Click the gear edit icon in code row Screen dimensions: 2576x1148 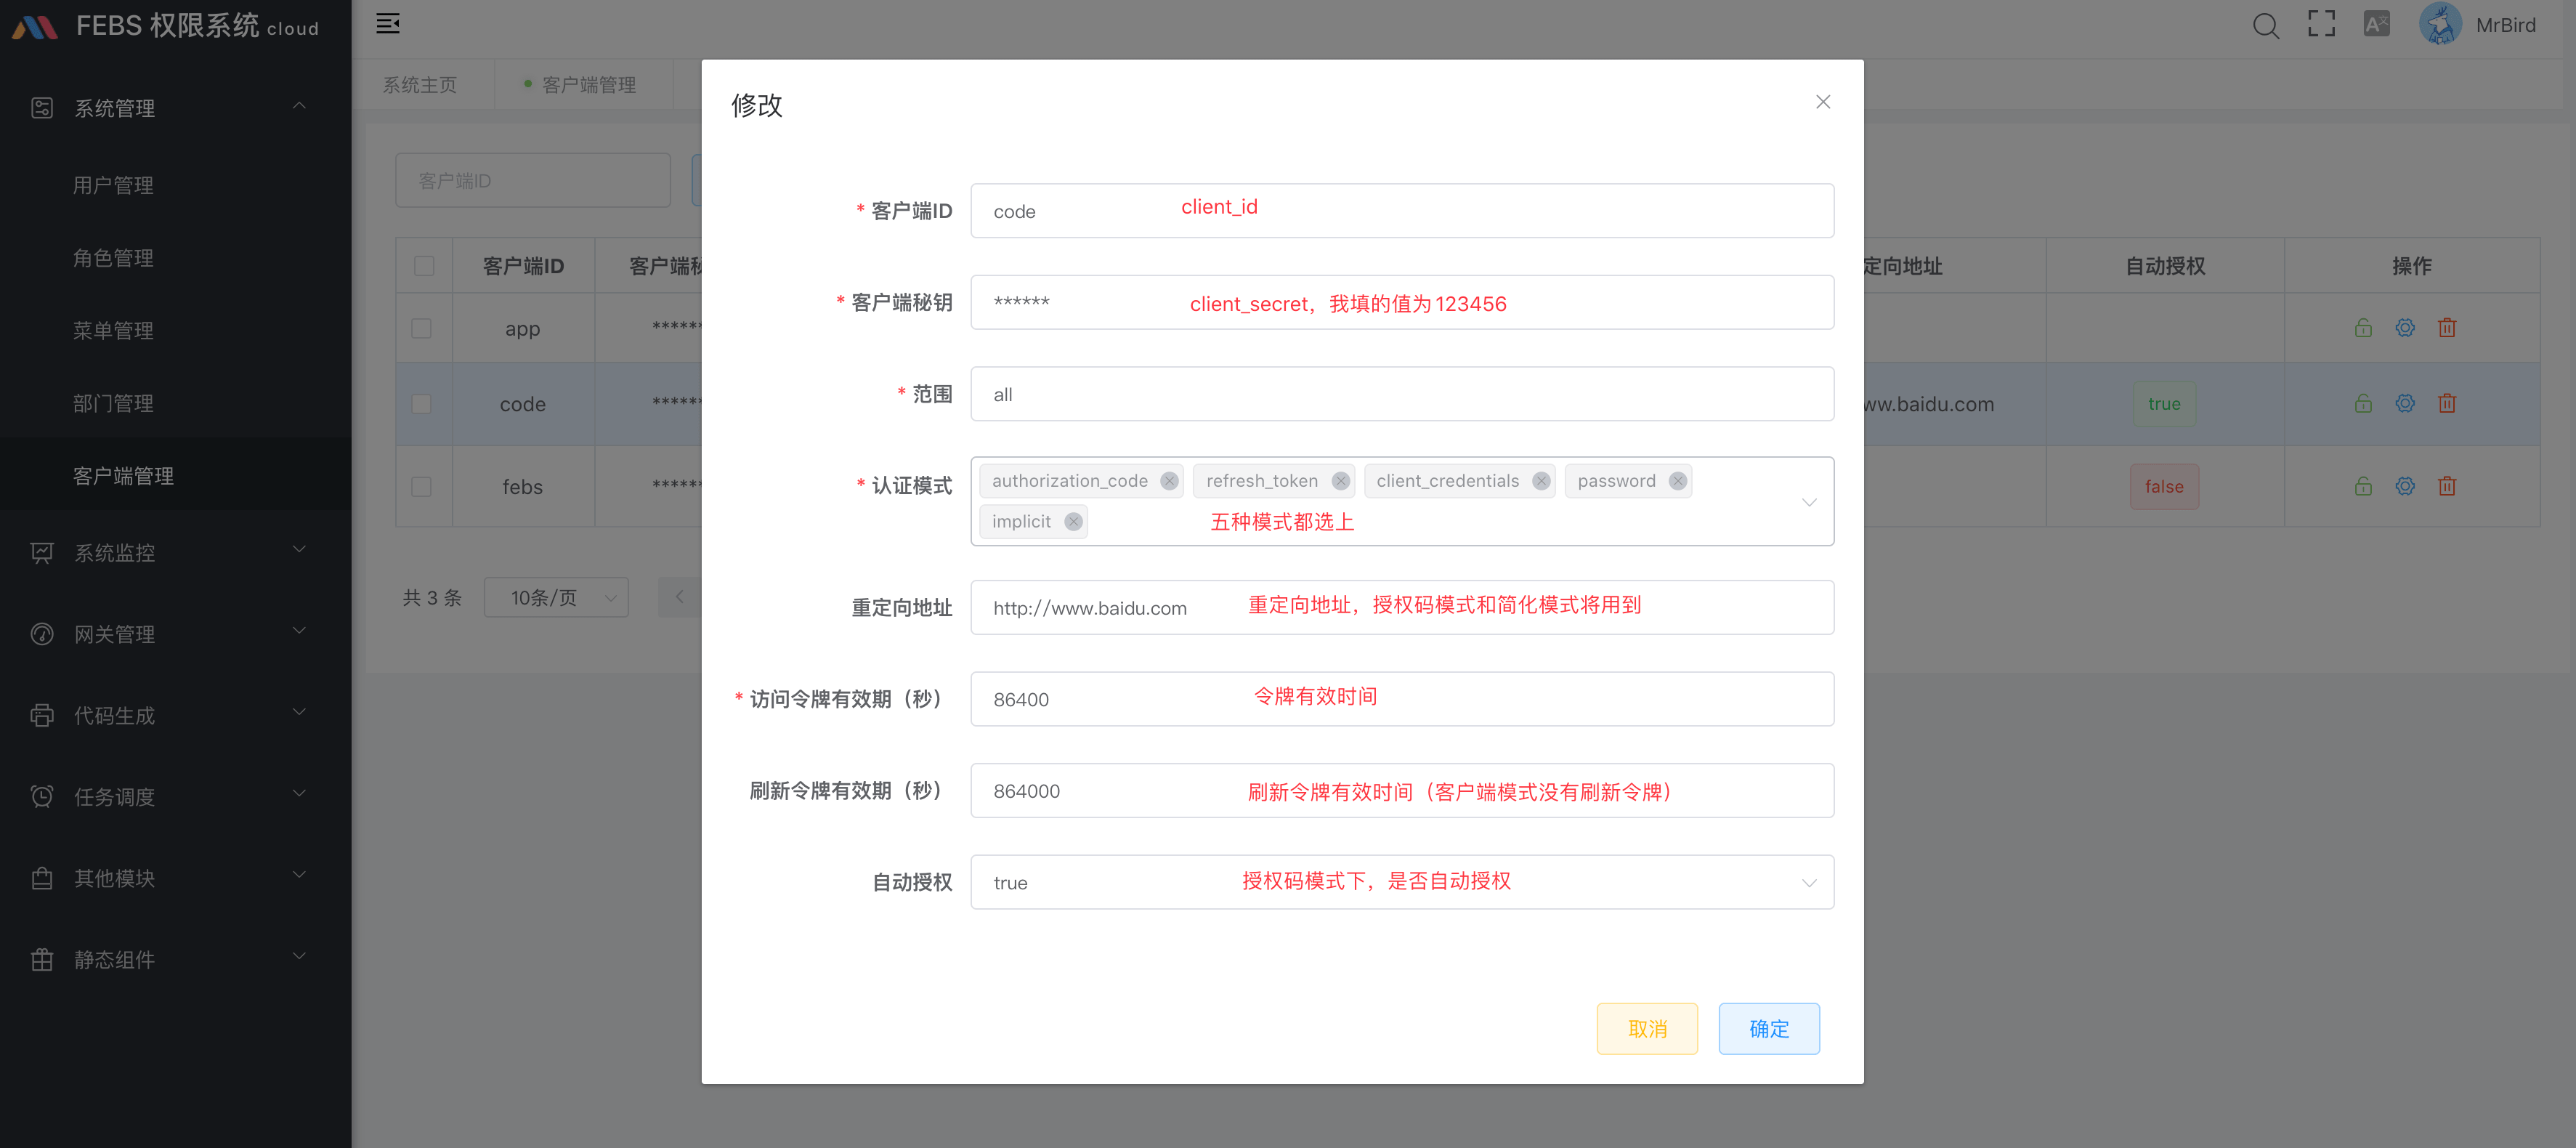click(x=2404, y=404)
